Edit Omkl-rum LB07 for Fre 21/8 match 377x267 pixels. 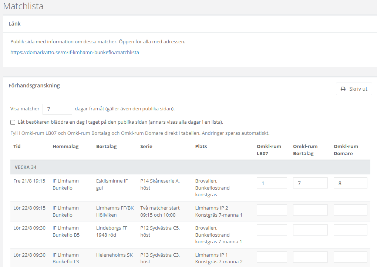click(272, 183)
